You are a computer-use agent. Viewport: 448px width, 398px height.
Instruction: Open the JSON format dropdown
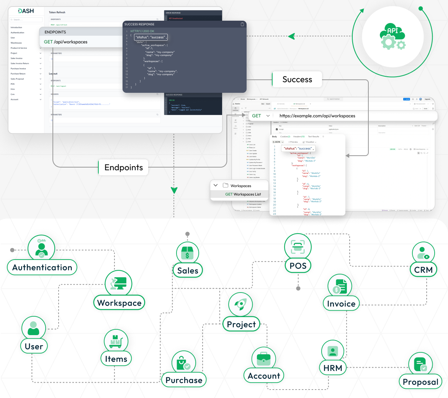[x=278, y=142]
